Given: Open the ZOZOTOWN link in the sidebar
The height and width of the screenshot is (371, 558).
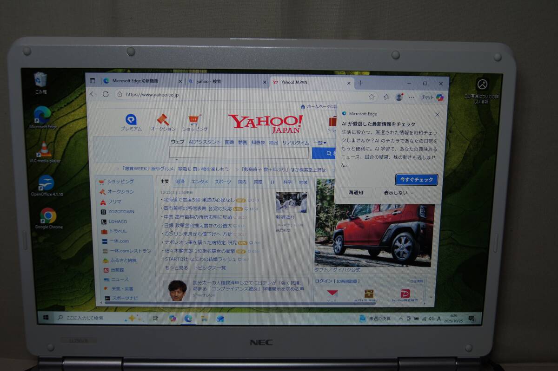Looking at the screenshot, I should coord(117,211).
